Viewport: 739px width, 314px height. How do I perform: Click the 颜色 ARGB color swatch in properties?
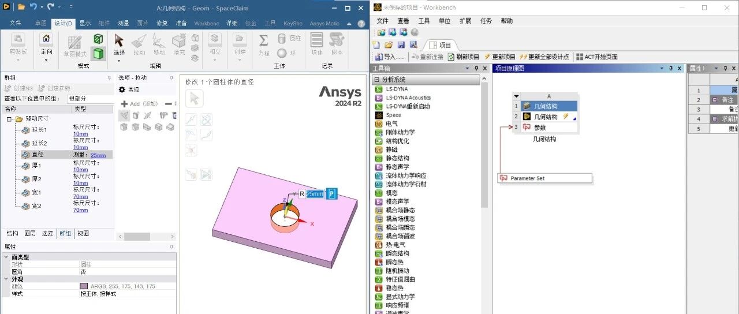(x=84, y=286)
